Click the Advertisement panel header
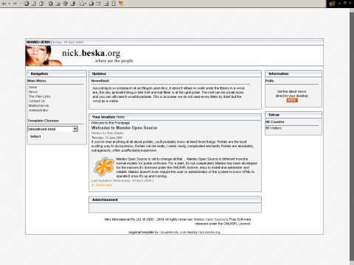This screenshot has width=354, height=265. [175, 199]
